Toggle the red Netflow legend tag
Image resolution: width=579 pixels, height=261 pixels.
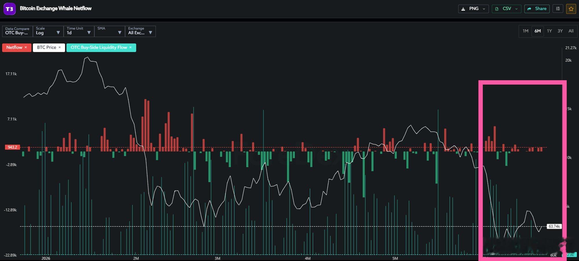tap(17, 47)
